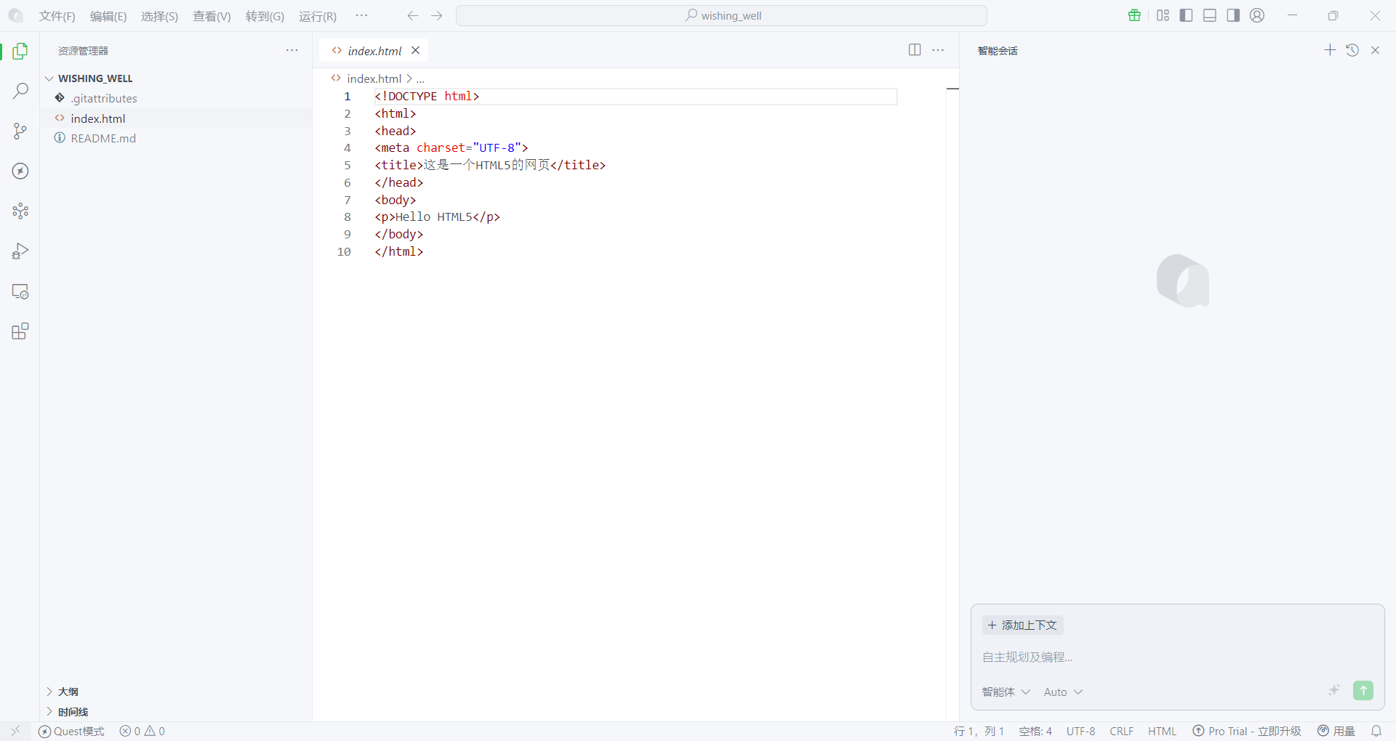
Task: Change encoding via UTF-8
Action: click(1080, 731)
